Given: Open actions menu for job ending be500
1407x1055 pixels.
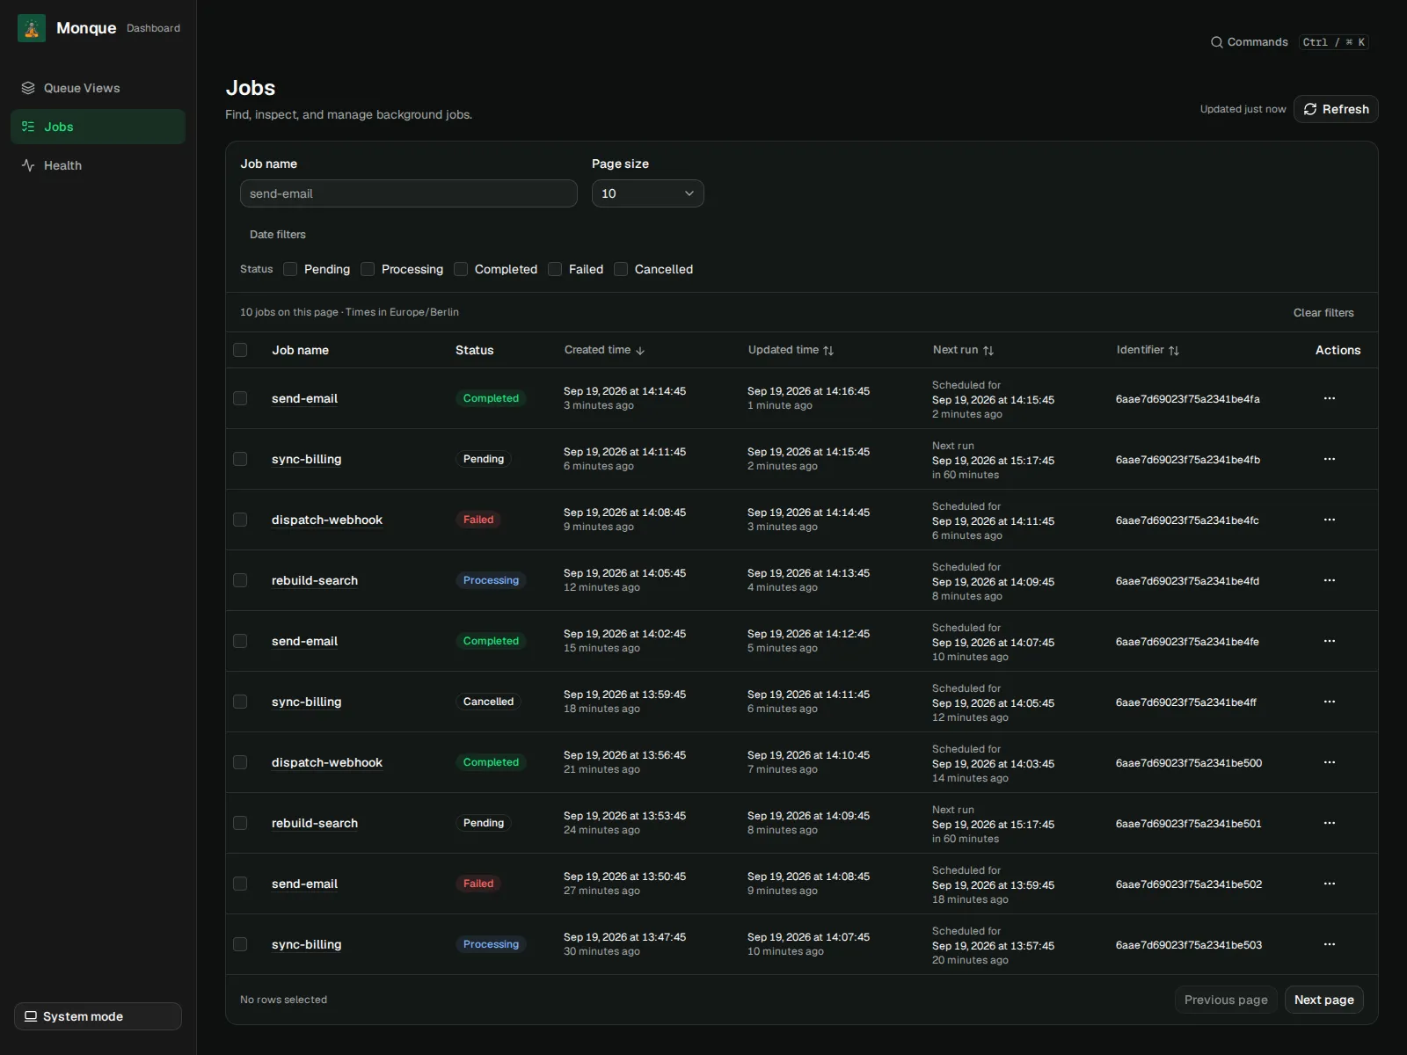Looking at the screenshot, I should click(1330, 762).
